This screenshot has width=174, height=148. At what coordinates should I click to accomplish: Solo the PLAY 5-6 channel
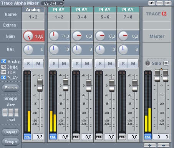[100, 64]
